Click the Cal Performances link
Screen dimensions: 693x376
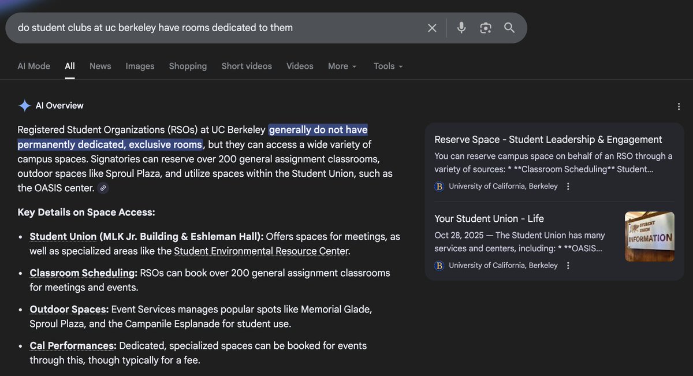73,346
